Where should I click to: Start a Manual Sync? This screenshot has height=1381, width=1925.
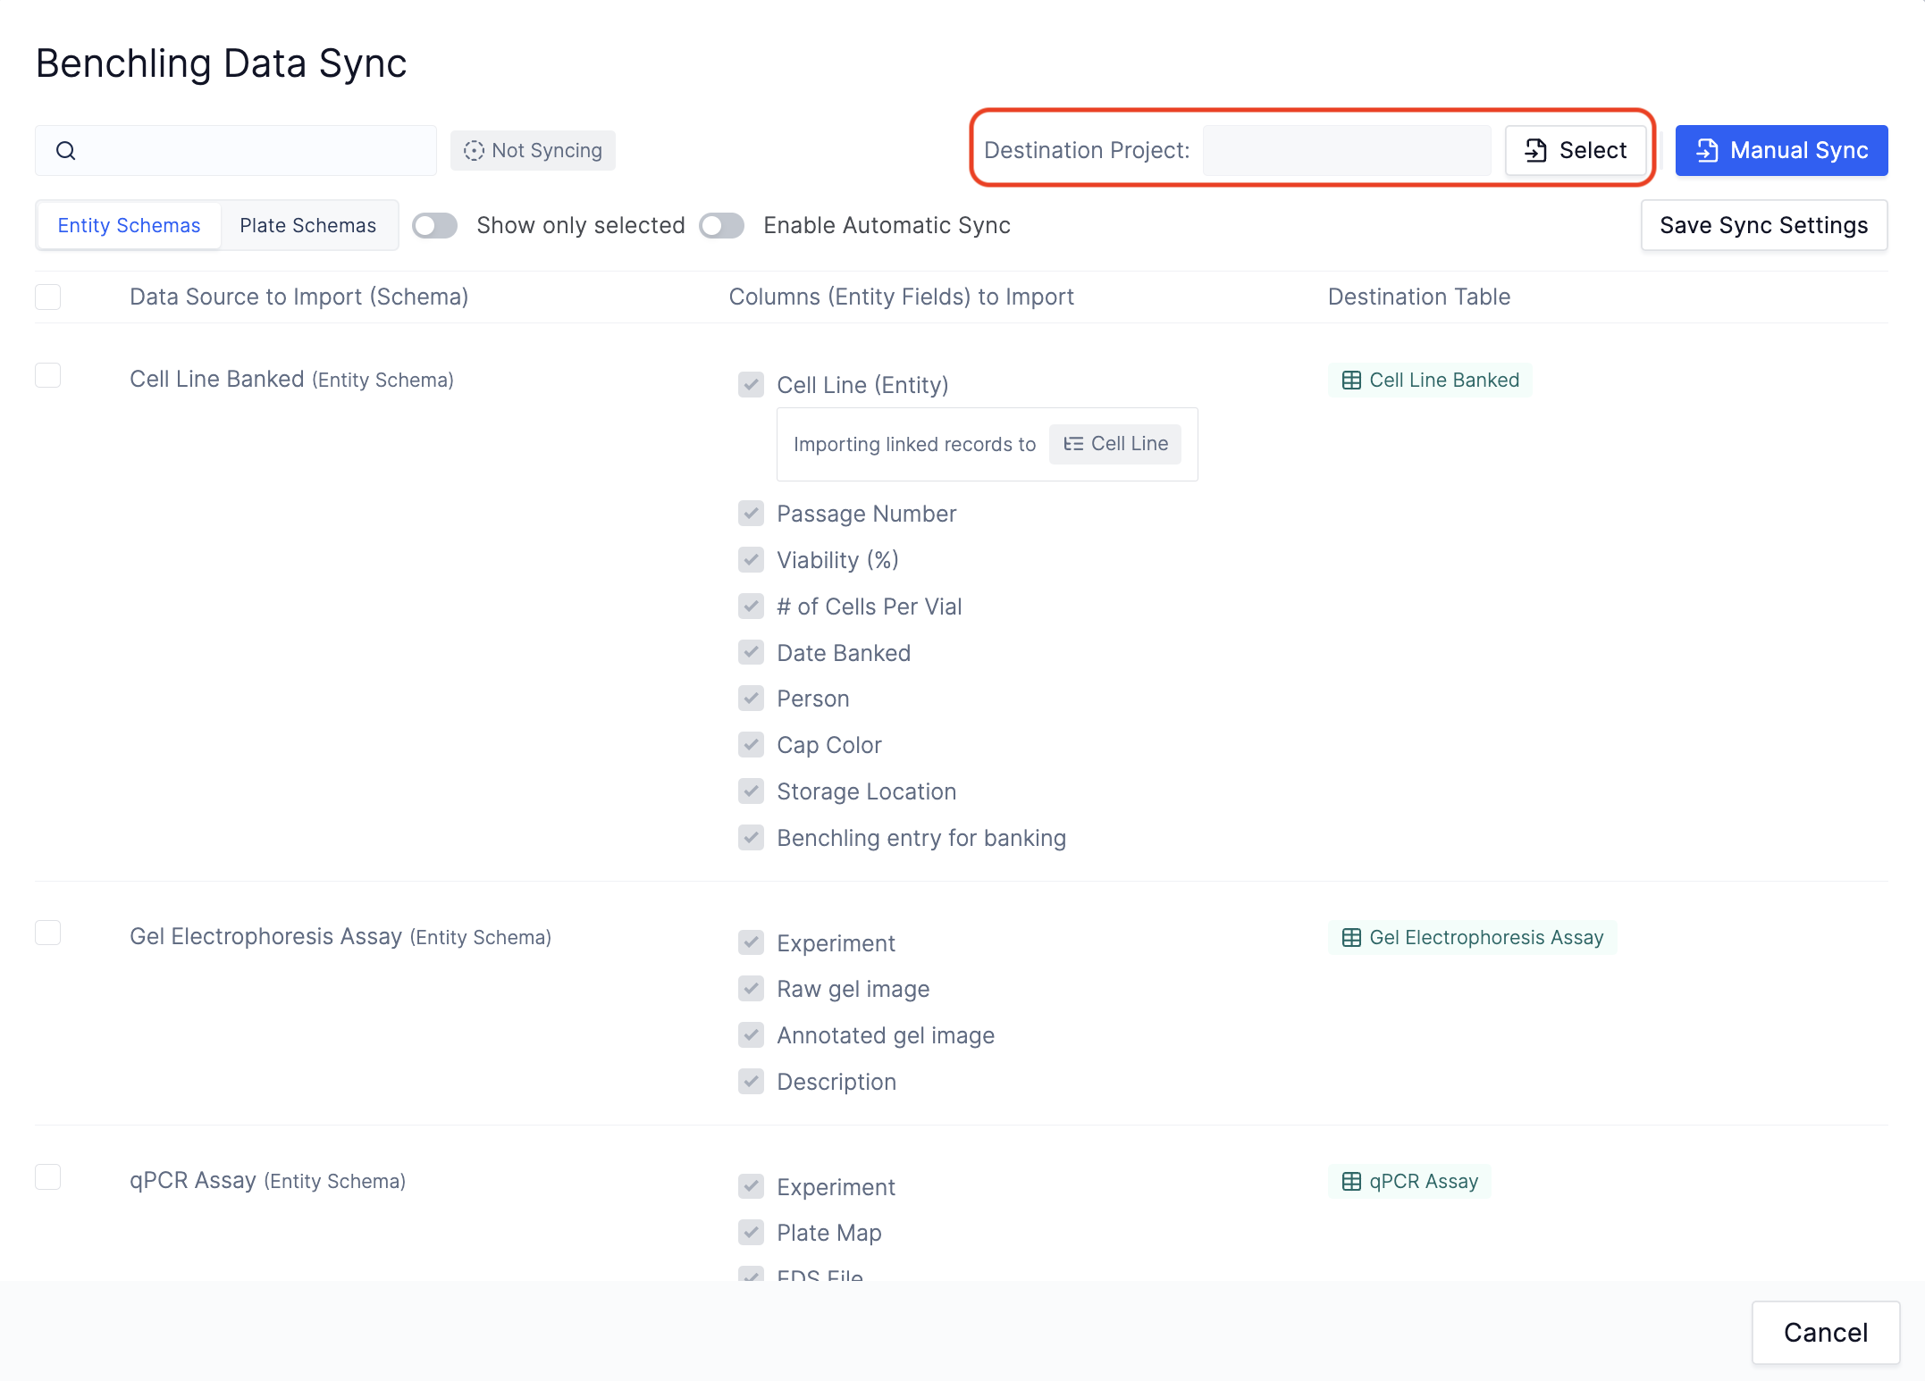(1781, 150)
